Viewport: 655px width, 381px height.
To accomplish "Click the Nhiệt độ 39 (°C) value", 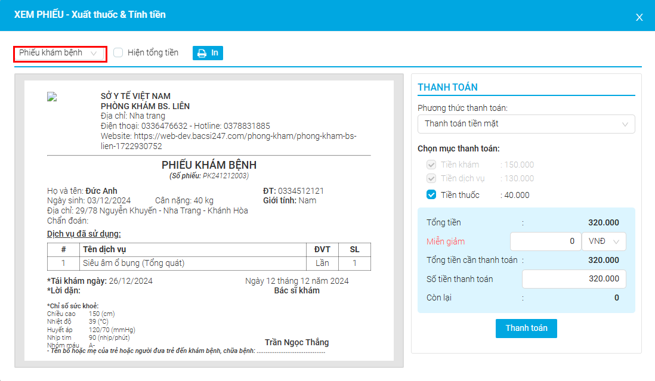I will (x=98, y=322).
